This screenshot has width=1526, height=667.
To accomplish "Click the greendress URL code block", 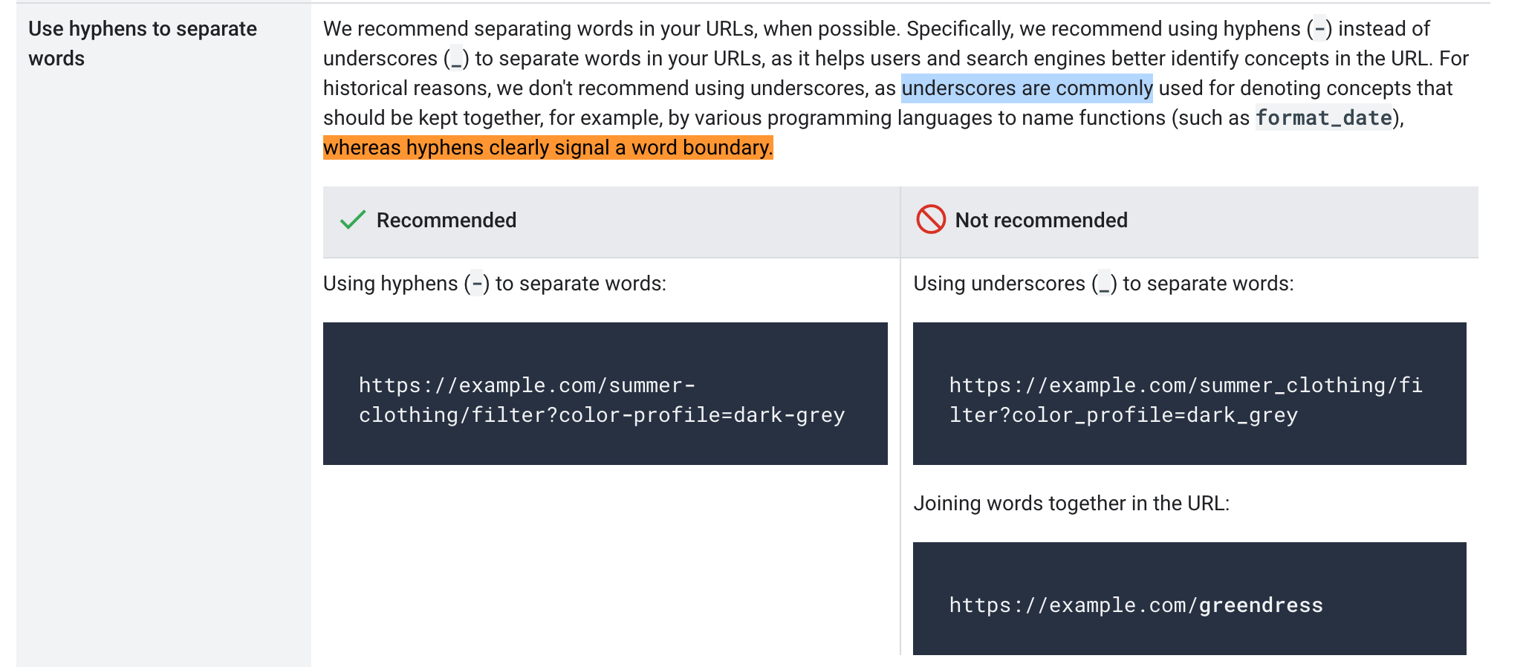I will 1189,599.
